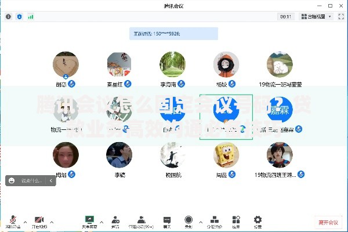Select the tree-lined road avatar
The height and width of the screenshot is (232, 348).
point(173,64)
